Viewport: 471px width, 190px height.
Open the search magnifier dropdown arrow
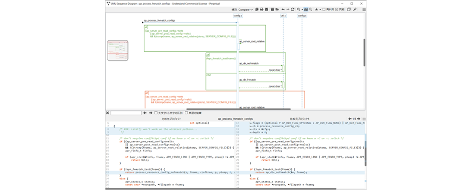tap(302, 10)
